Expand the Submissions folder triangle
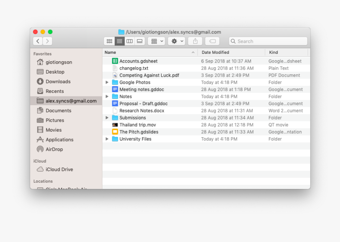The width and height of the screenshot is (340, 242). [x=107, y=118]
